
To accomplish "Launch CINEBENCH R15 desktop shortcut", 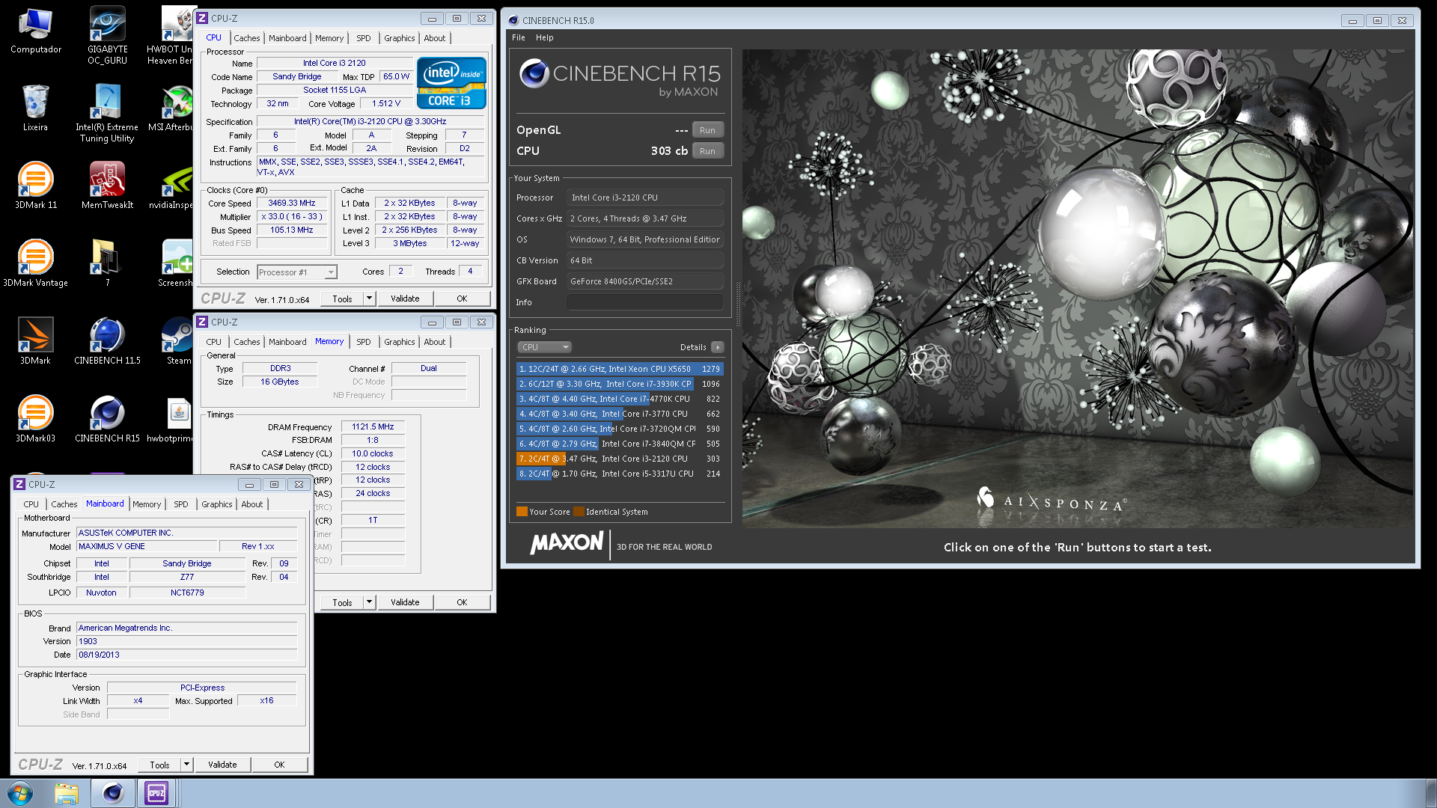I will click(107, 419).
